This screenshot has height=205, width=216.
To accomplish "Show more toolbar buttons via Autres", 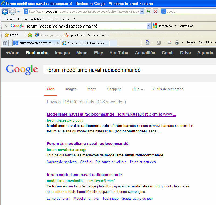I will (x=187, y=26).
